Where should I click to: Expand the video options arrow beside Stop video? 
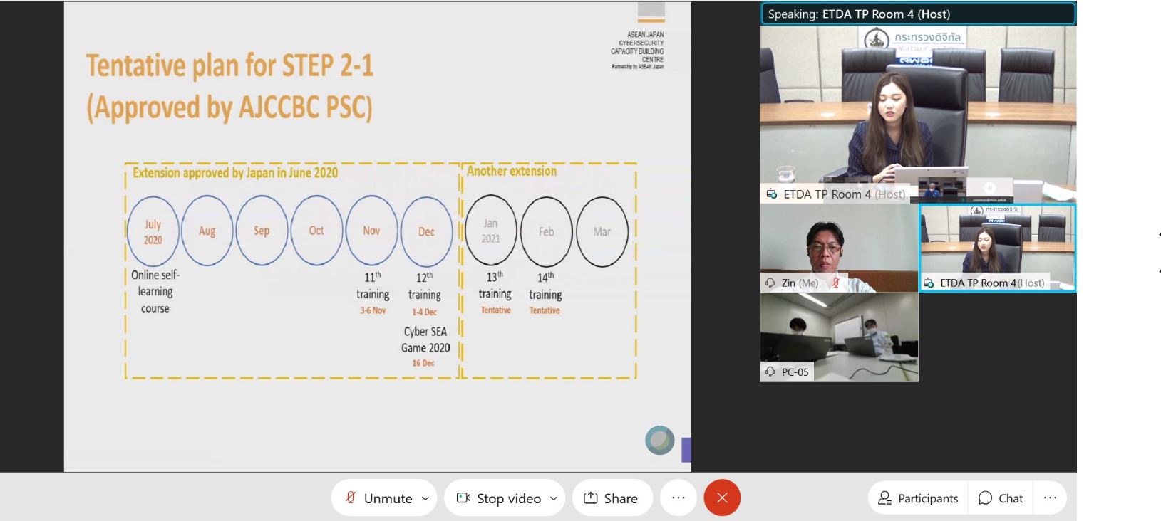click(554, 498)
